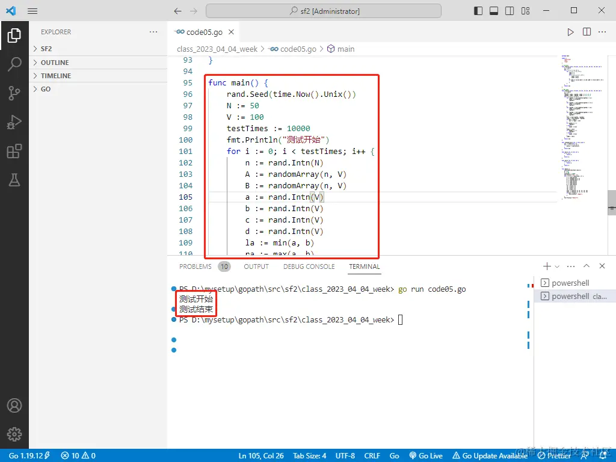
Task: Switch to the DEBUG CONSOLE tab
Action: point(309,266)
